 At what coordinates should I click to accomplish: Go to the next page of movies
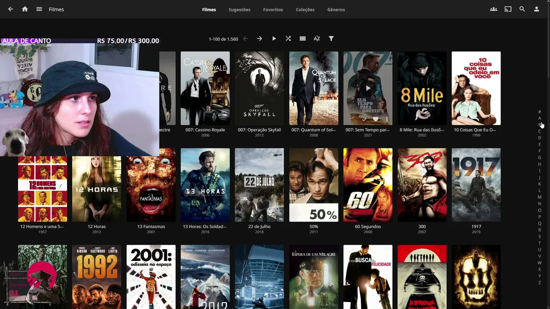coord(260,39)
